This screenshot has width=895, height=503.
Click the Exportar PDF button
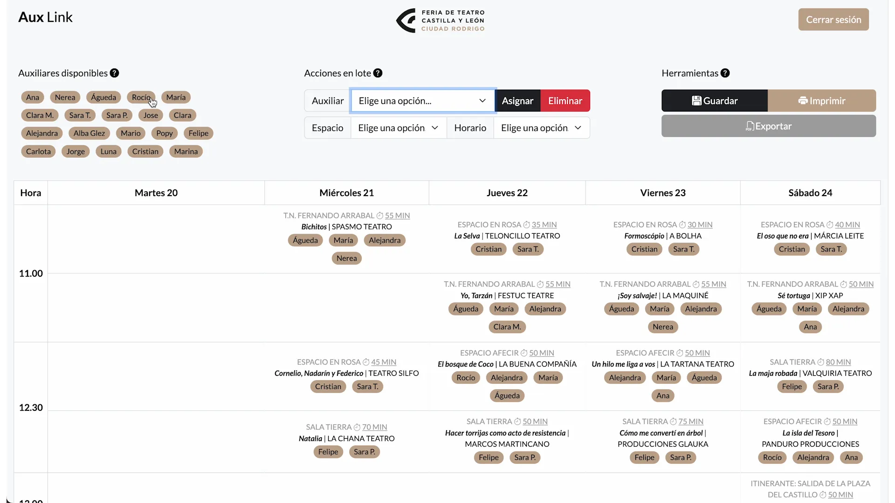pyautogui.click(x=769, y=126)
